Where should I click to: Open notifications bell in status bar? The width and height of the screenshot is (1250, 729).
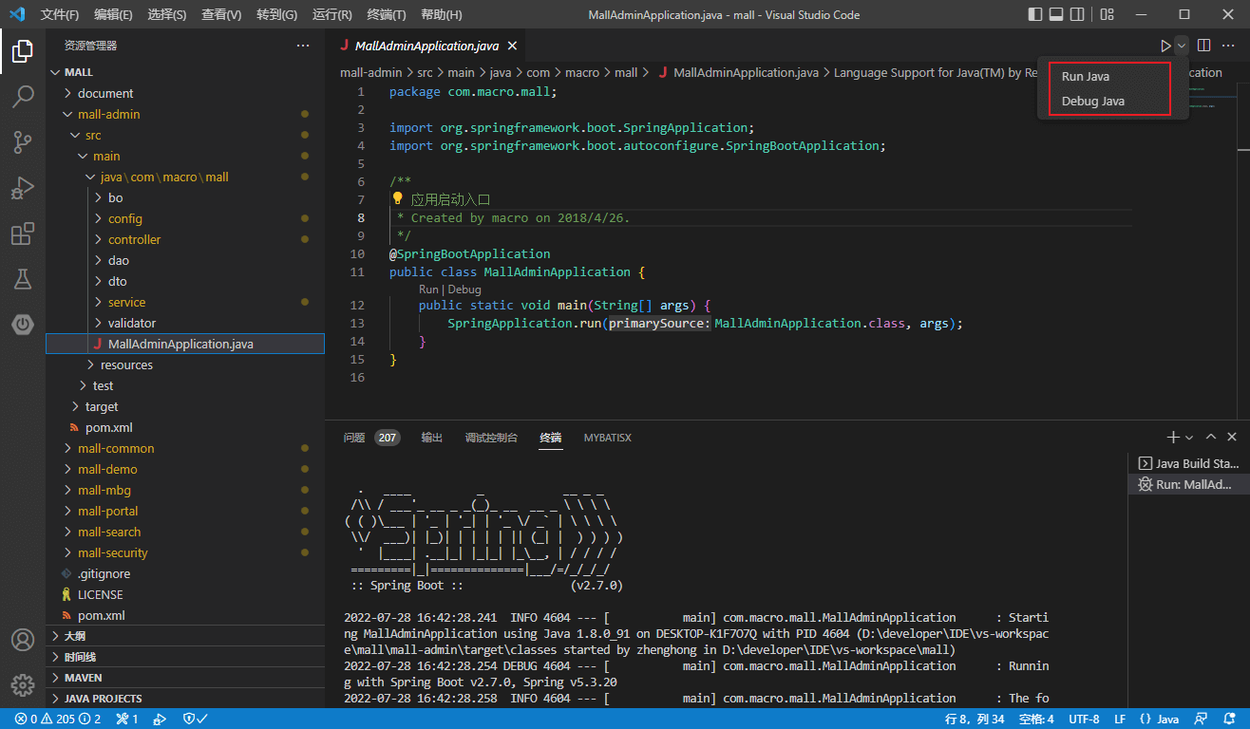tap(1229, 719)
